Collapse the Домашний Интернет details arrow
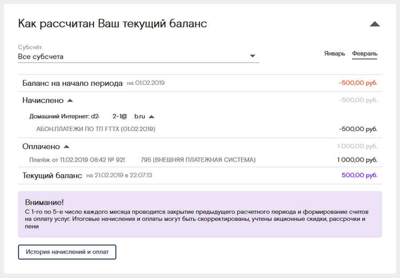The width and height of the screenshot is (400, 278). click(x=151, y=117)
